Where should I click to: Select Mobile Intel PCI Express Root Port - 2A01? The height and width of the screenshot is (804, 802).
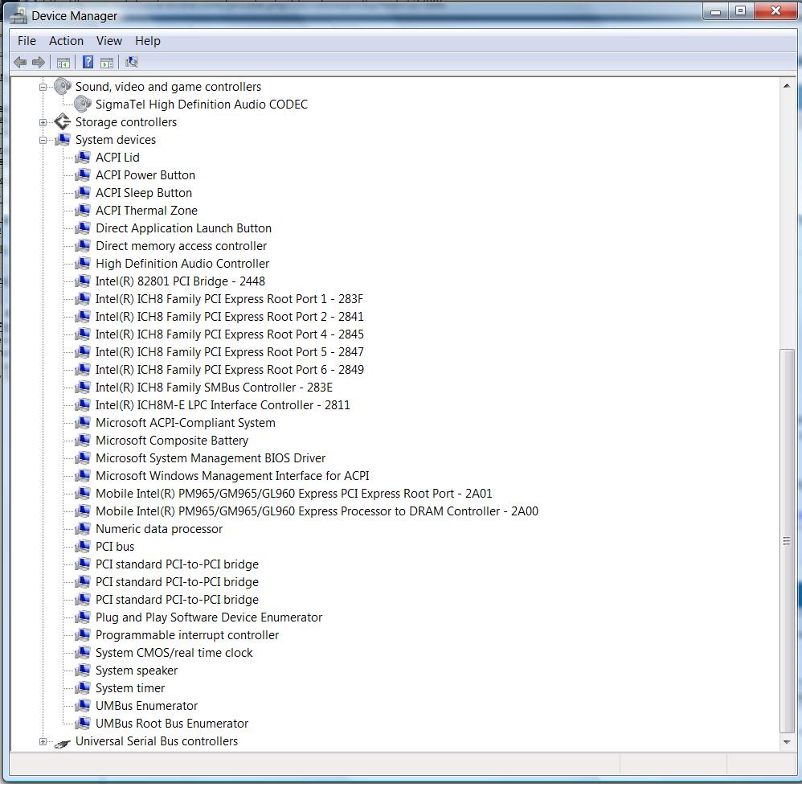coord(293,494)
